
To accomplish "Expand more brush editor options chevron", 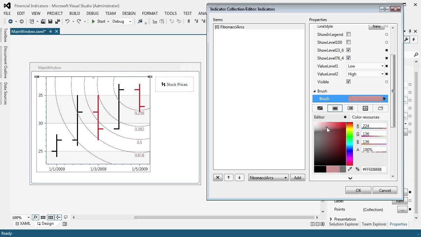I will pyautogui.click(x=350, y=178).
